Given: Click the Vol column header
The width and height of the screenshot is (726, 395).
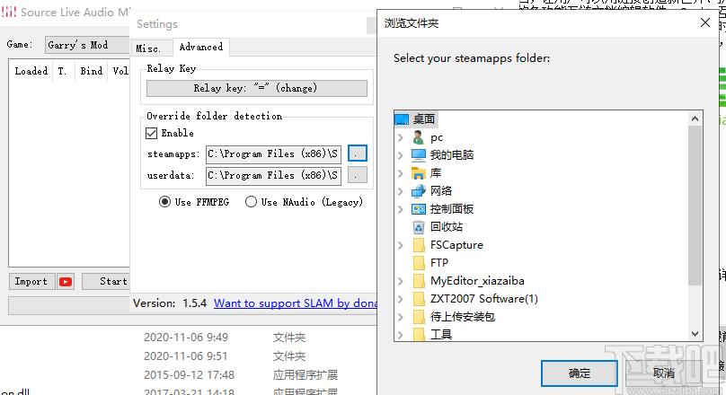Looking at the screenshot, I should [x=120, y=71].
